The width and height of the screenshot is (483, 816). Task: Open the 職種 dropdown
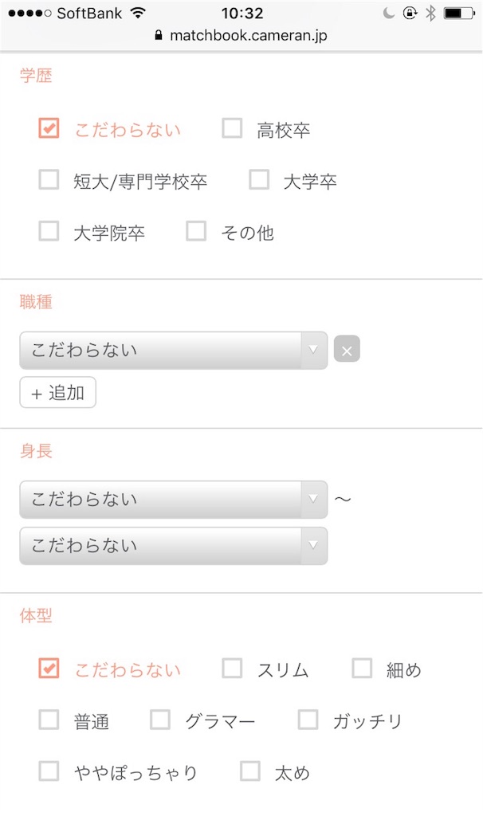[173, 351]
